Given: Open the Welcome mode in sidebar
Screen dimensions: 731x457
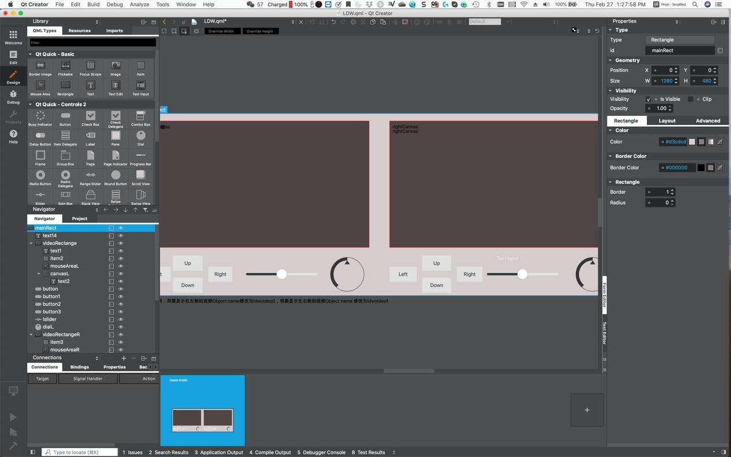Looking at the screenshot, I should pyautogui.click(x=13, y=37).
